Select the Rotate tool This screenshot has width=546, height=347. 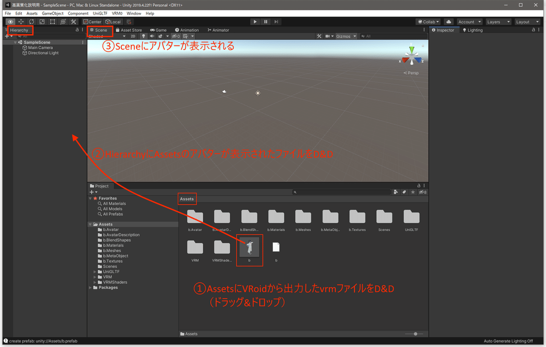point(31,22)
